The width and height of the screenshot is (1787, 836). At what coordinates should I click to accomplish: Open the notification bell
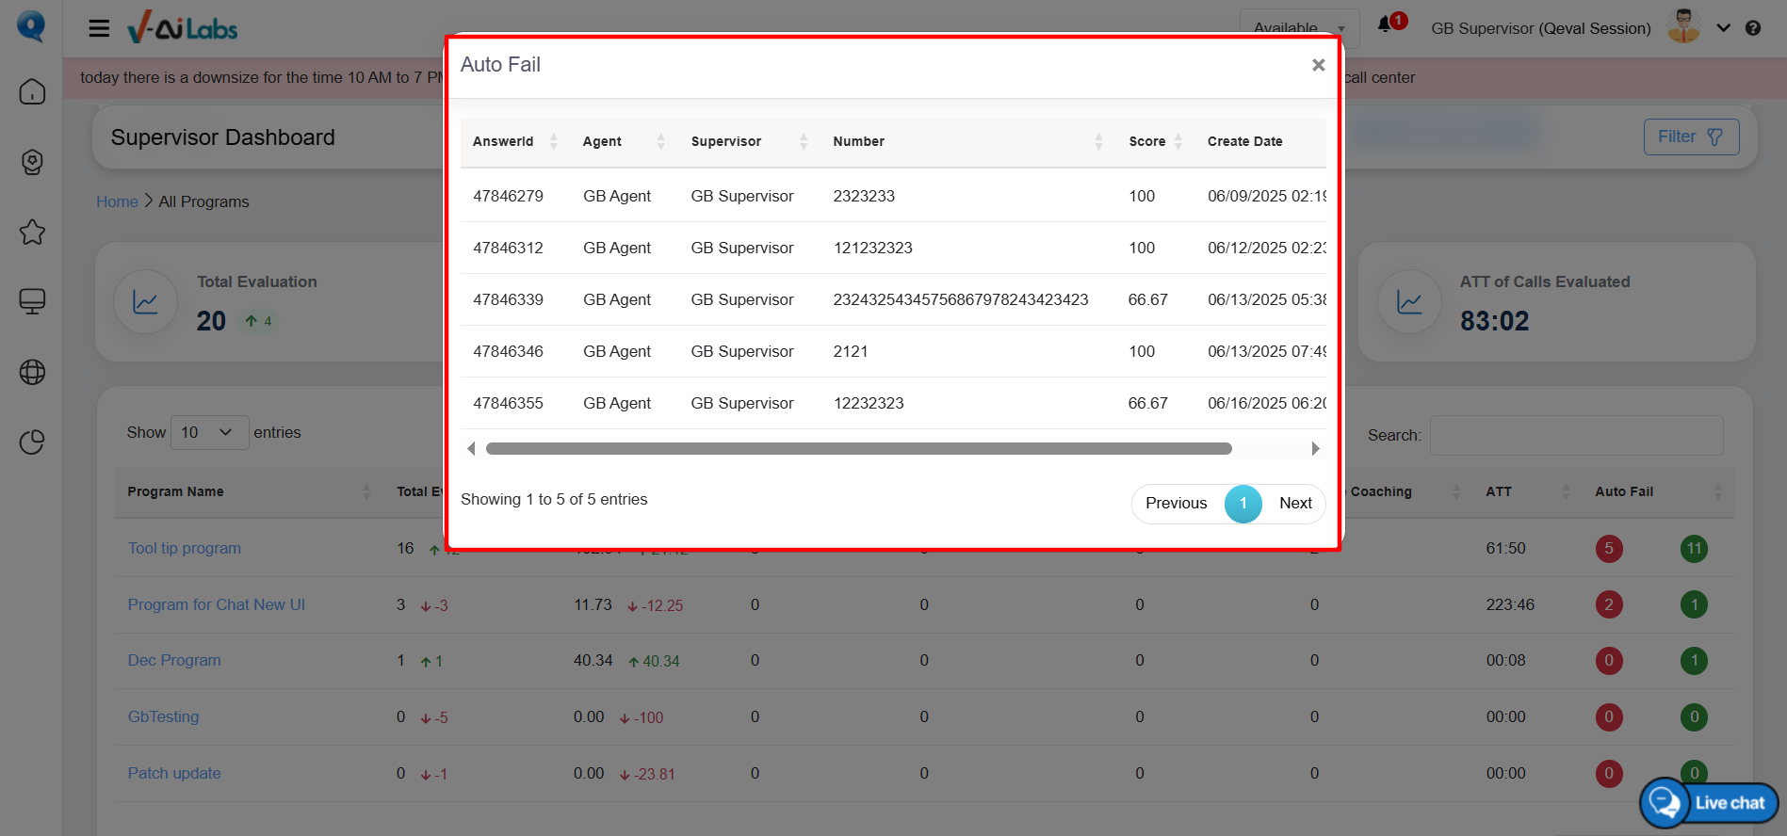click(x=1385, y=24)
